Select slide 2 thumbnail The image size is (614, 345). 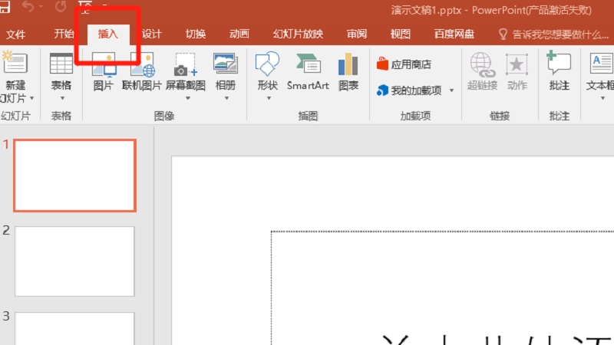click(74, 261)
